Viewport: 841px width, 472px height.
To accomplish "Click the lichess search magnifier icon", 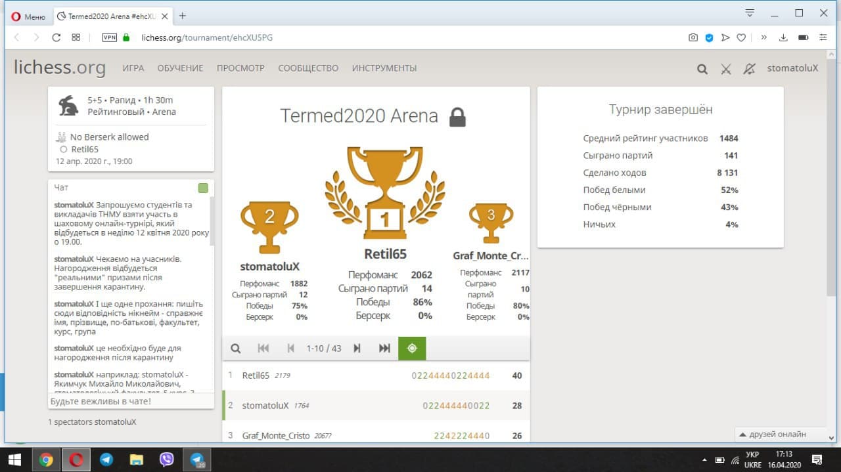I will [x=702, y=69].
